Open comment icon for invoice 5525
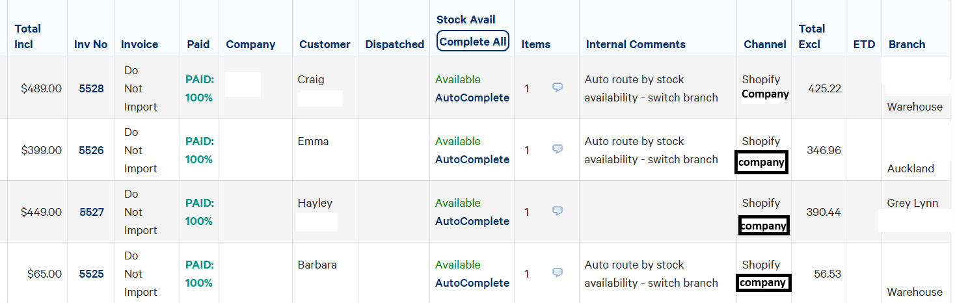Viewport: 955px width, 303px height. point(558,272)
